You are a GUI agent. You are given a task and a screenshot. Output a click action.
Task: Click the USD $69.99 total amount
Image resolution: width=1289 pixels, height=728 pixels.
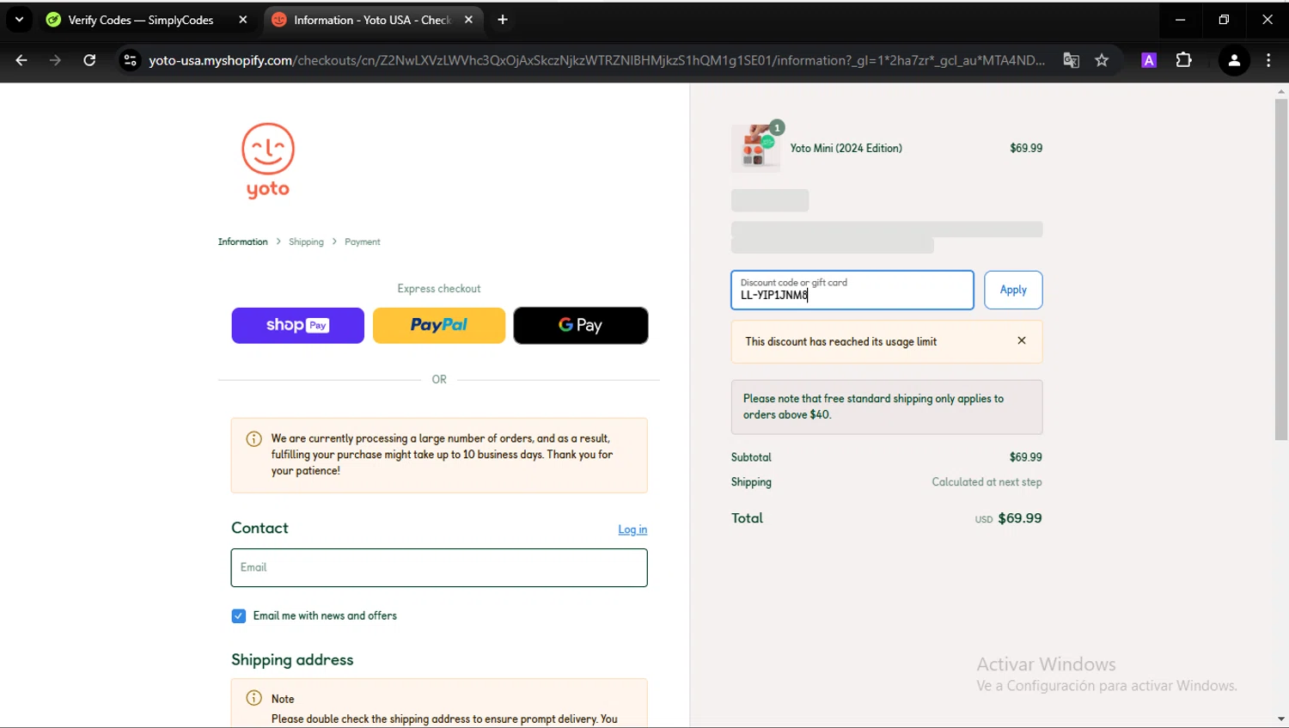[x=1008, y=518]
